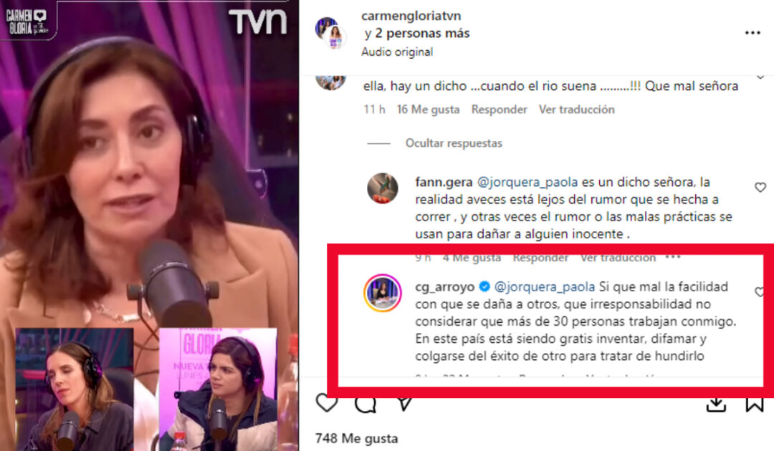Open the three-dot post options menu
The height and width of the screenshot is (451, 774).
tap(752, 32)
